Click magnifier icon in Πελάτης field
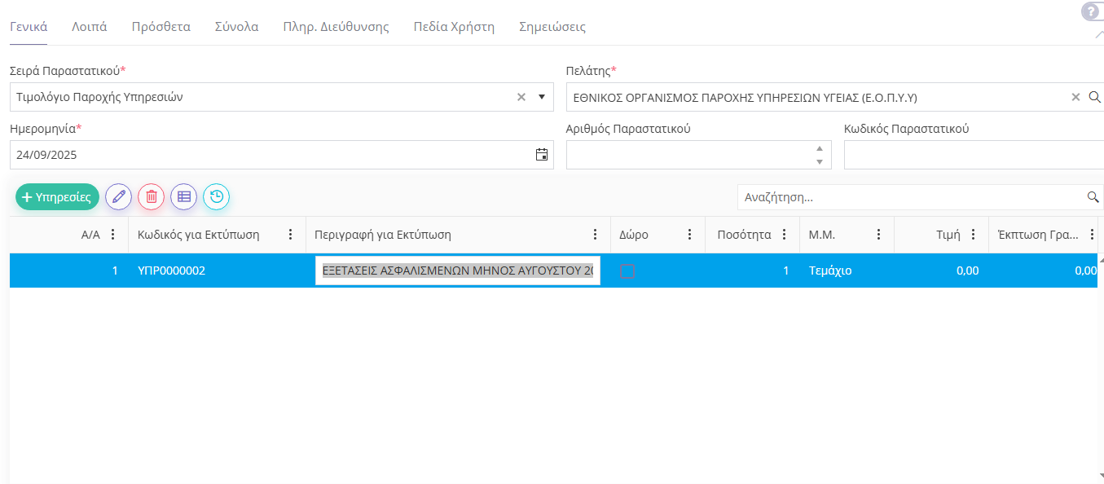The image size is (1104, 484). (1095, 97)
